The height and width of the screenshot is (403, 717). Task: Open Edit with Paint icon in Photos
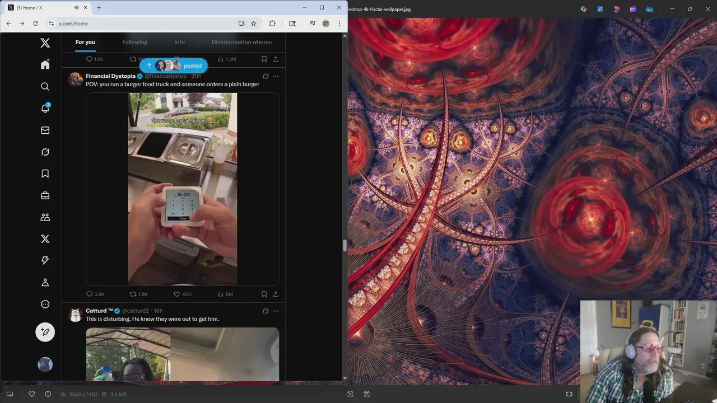click(600, 9)
